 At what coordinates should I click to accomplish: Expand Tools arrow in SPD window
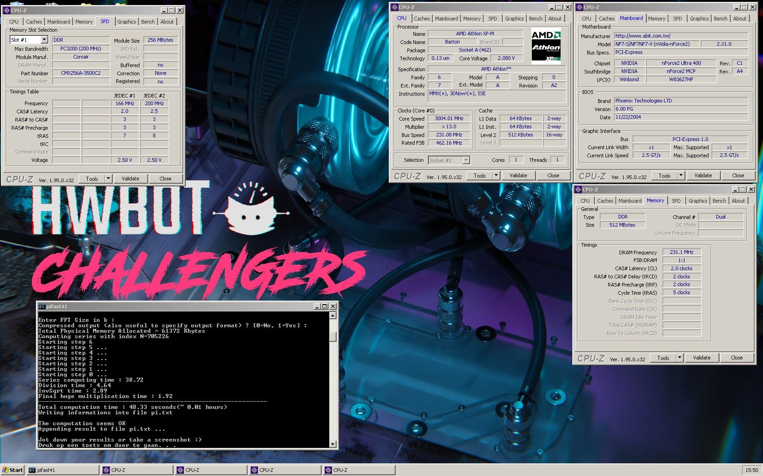[108, 179]
